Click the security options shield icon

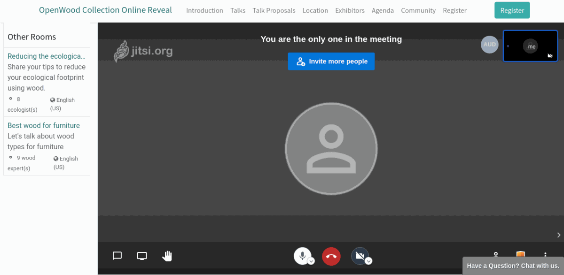click(x=520, y=255)
